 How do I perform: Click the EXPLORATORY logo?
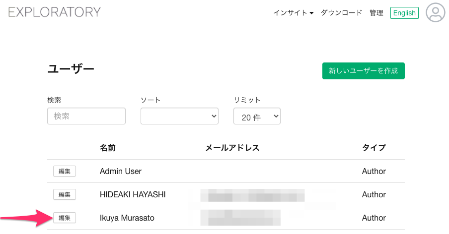pyautogui.click(x=55, y=12)
